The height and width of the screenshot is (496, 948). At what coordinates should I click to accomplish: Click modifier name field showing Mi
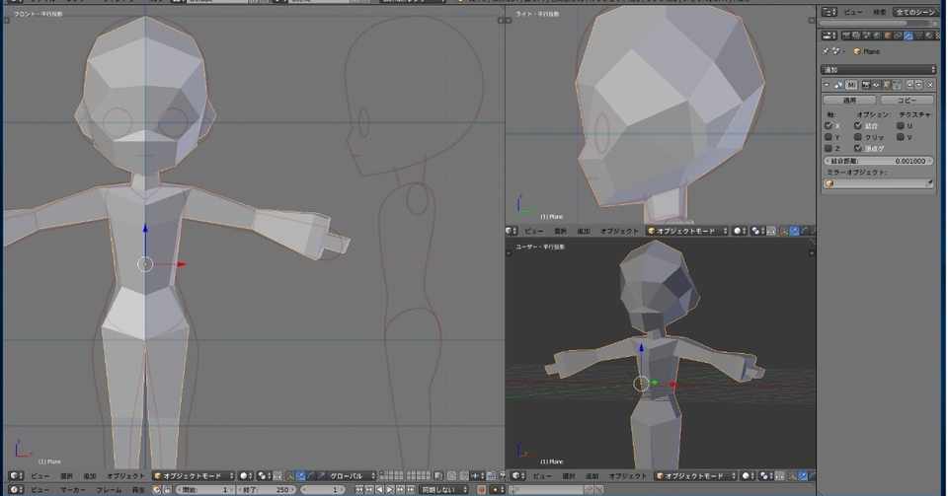pyautogui.click(x=851, y=84)
